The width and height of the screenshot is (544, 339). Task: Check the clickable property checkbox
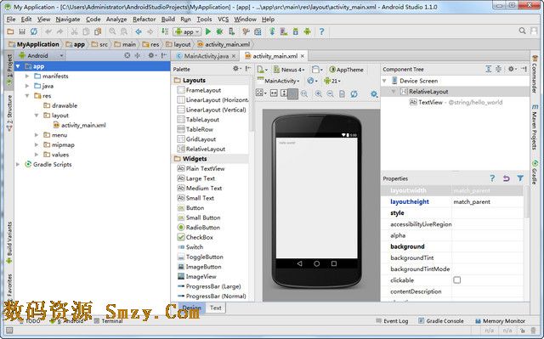[x=457, y=280]
